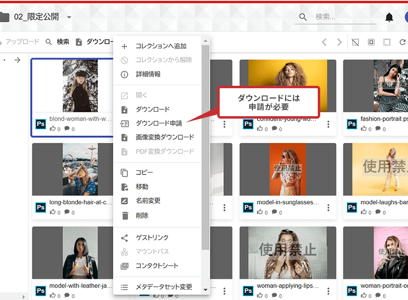Choose ダウンロード from context menu
This screenshot has width=408, height=300.
click(x=157, y=109)
